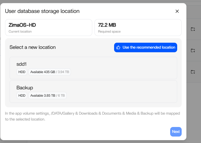This screenshot has height=143, width=201.
Task: Click the HDD badge under Backup
Action: coord(22,96)
